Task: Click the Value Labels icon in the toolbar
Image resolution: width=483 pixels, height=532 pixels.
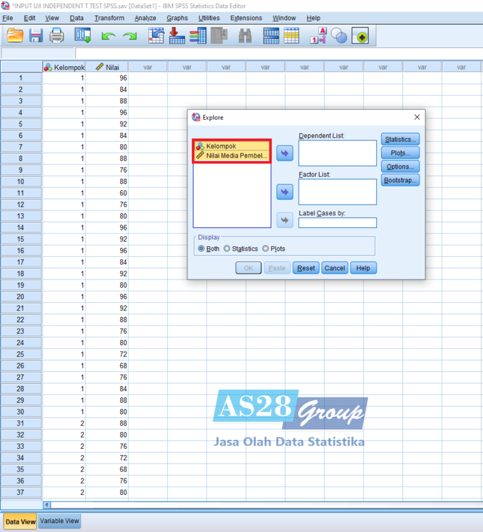Action: [318, 37]
